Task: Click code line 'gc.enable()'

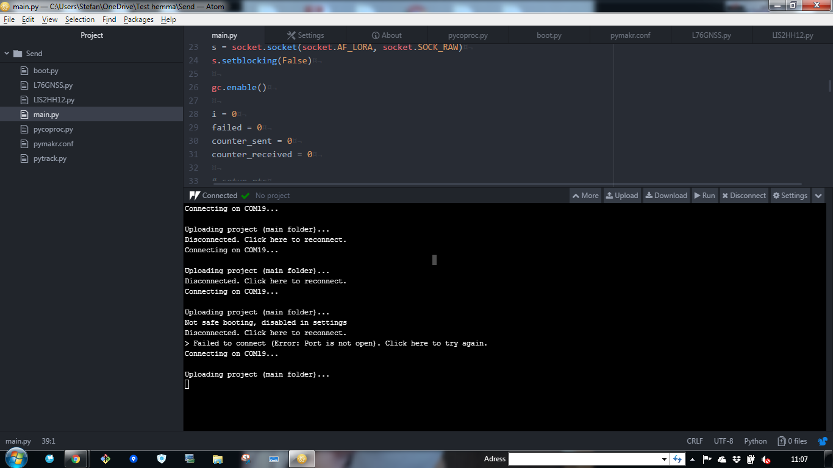Action: [239, 87]
